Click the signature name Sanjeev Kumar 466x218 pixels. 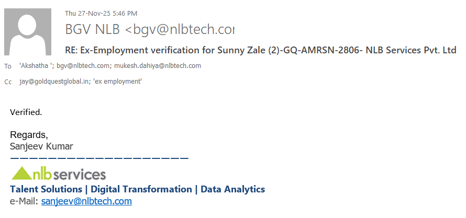tap(41, 146)
